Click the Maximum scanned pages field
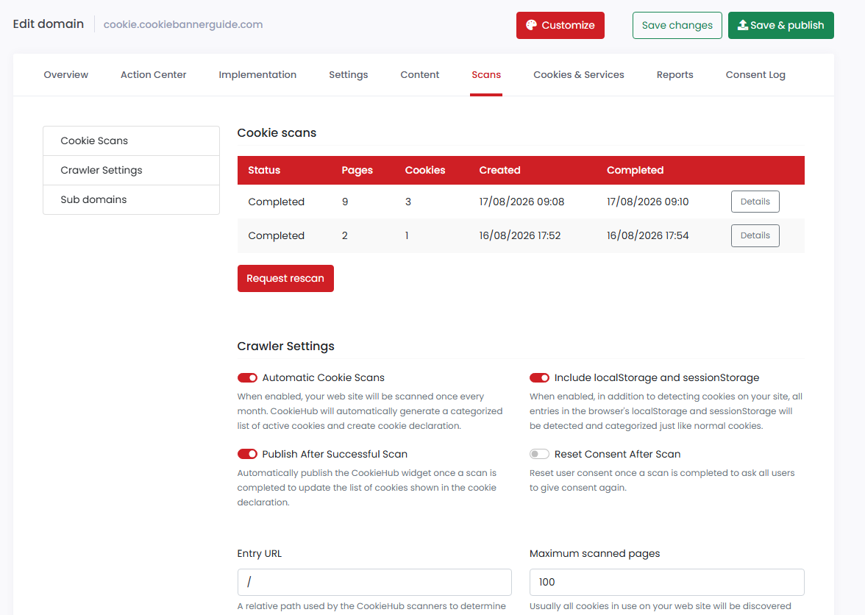Image resolution: width=865 pixels, height=615 pixels. click(x=667, y=583)
